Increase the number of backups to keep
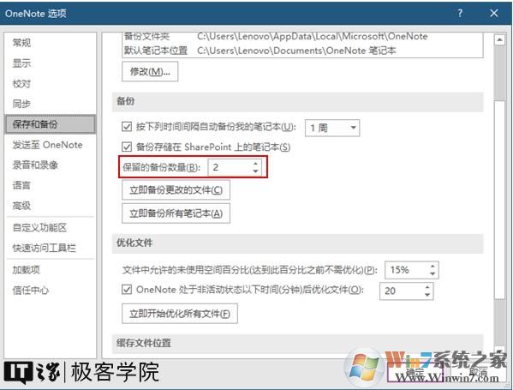 tap(256, 164)
